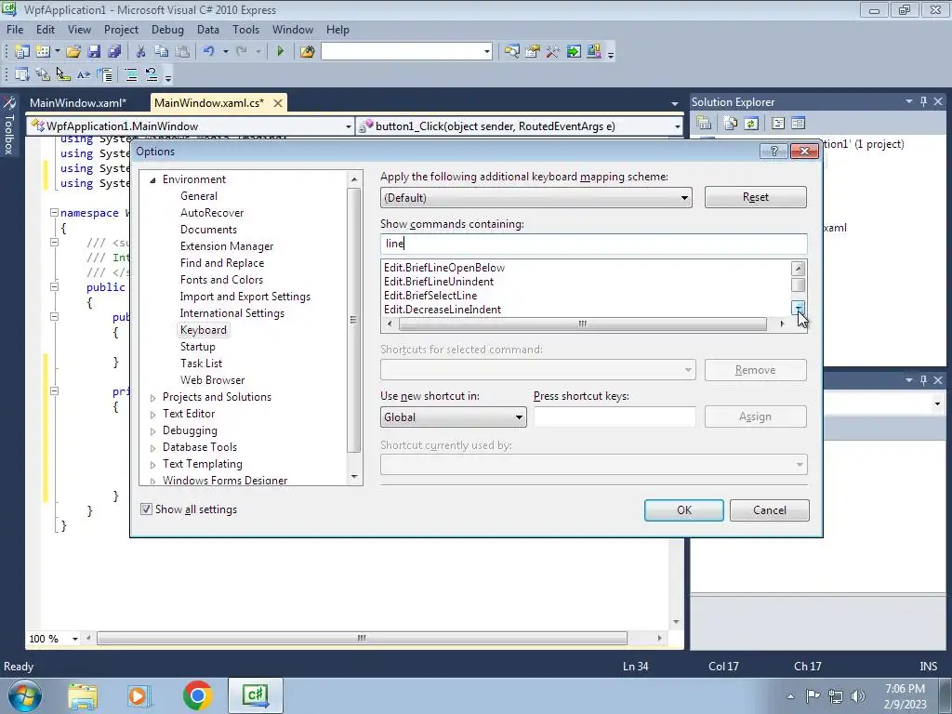Viewport: 952px width, 714px height.
Task: Click Cancel in the Options dialog
Action: pyautogui.click(x=769, y=510)
